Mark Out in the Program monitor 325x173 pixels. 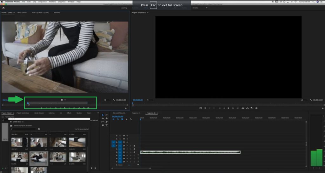pos(214,108)
